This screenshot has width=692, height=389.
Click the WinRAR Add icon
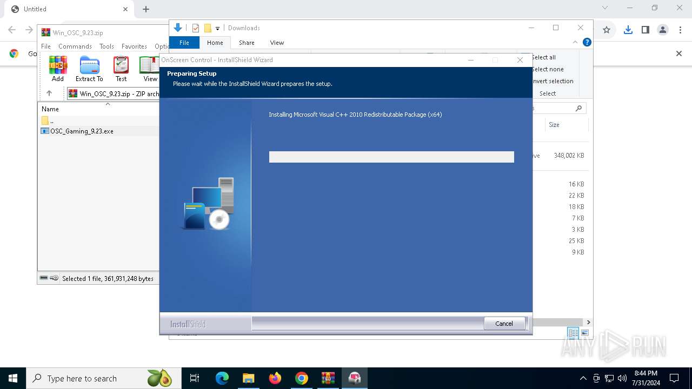(x=58, y=69)
